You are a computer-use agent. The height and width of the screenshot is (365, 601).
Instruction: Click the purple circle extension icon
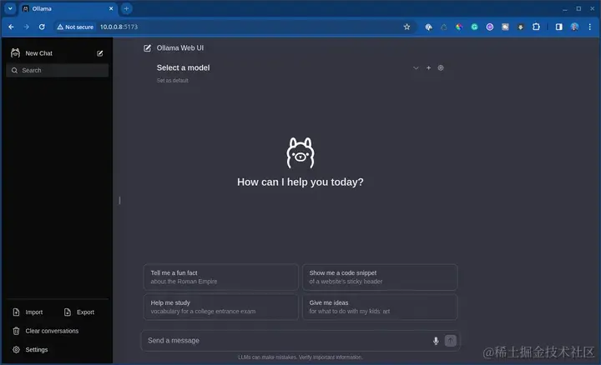pos(490,27)
